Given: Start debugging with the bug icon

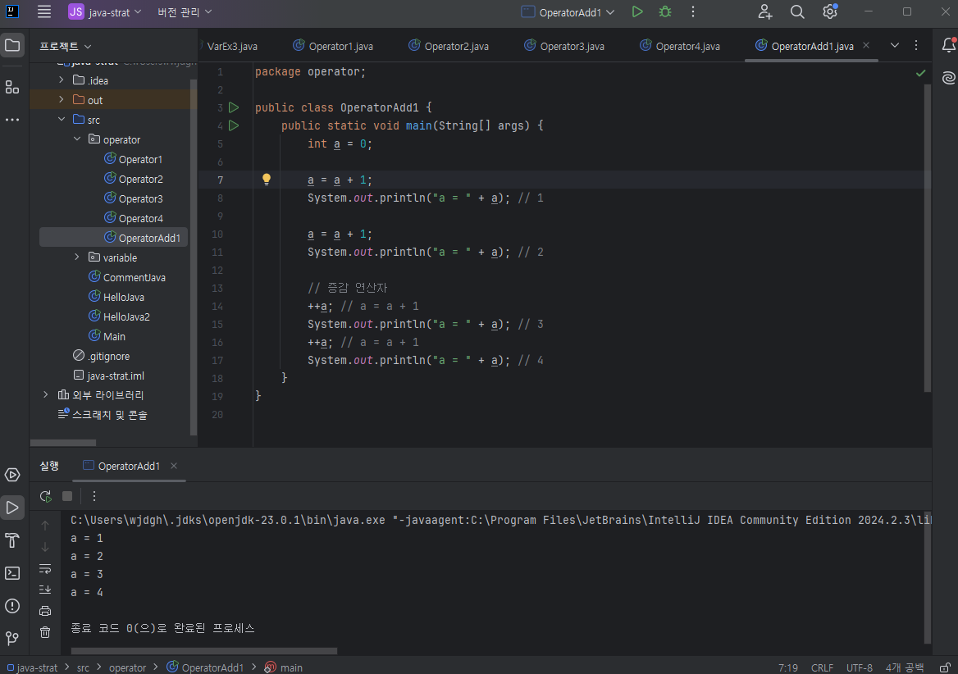Looking at the screenshot, I should tap(665, 11).
